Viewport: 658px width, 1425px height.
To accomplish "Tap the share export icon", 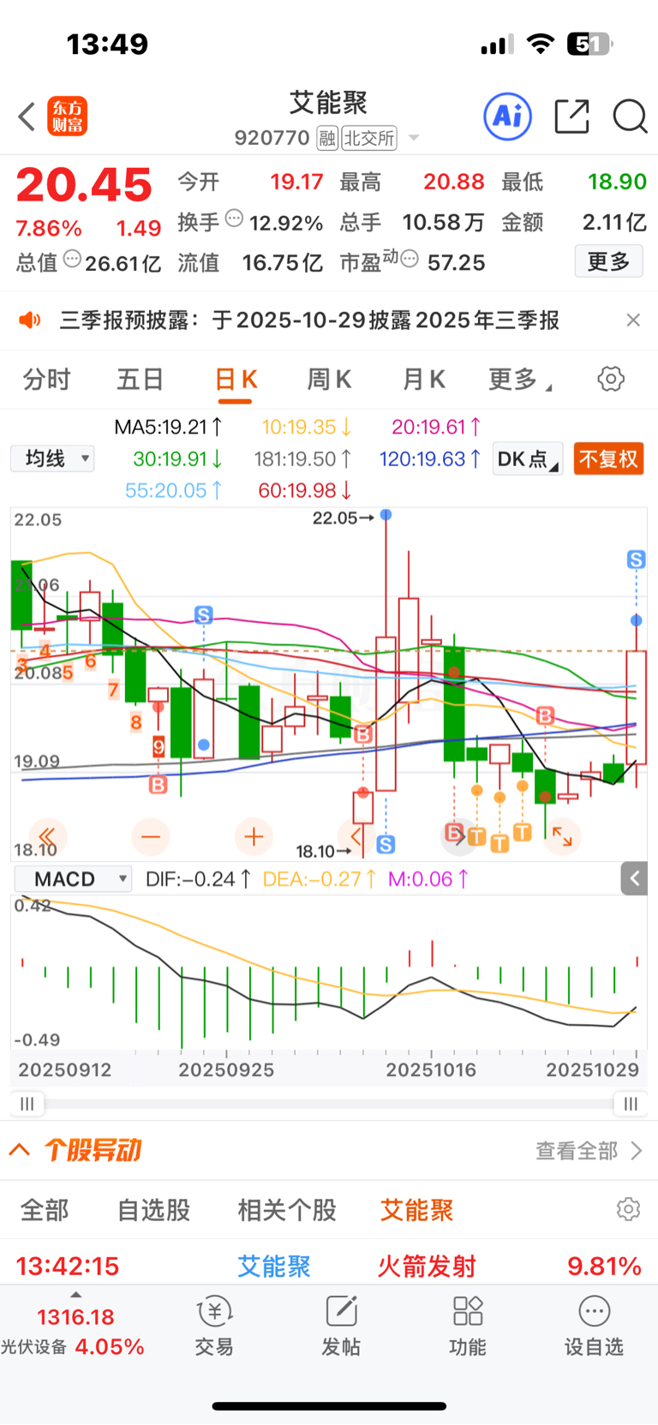I will (571, 117).
